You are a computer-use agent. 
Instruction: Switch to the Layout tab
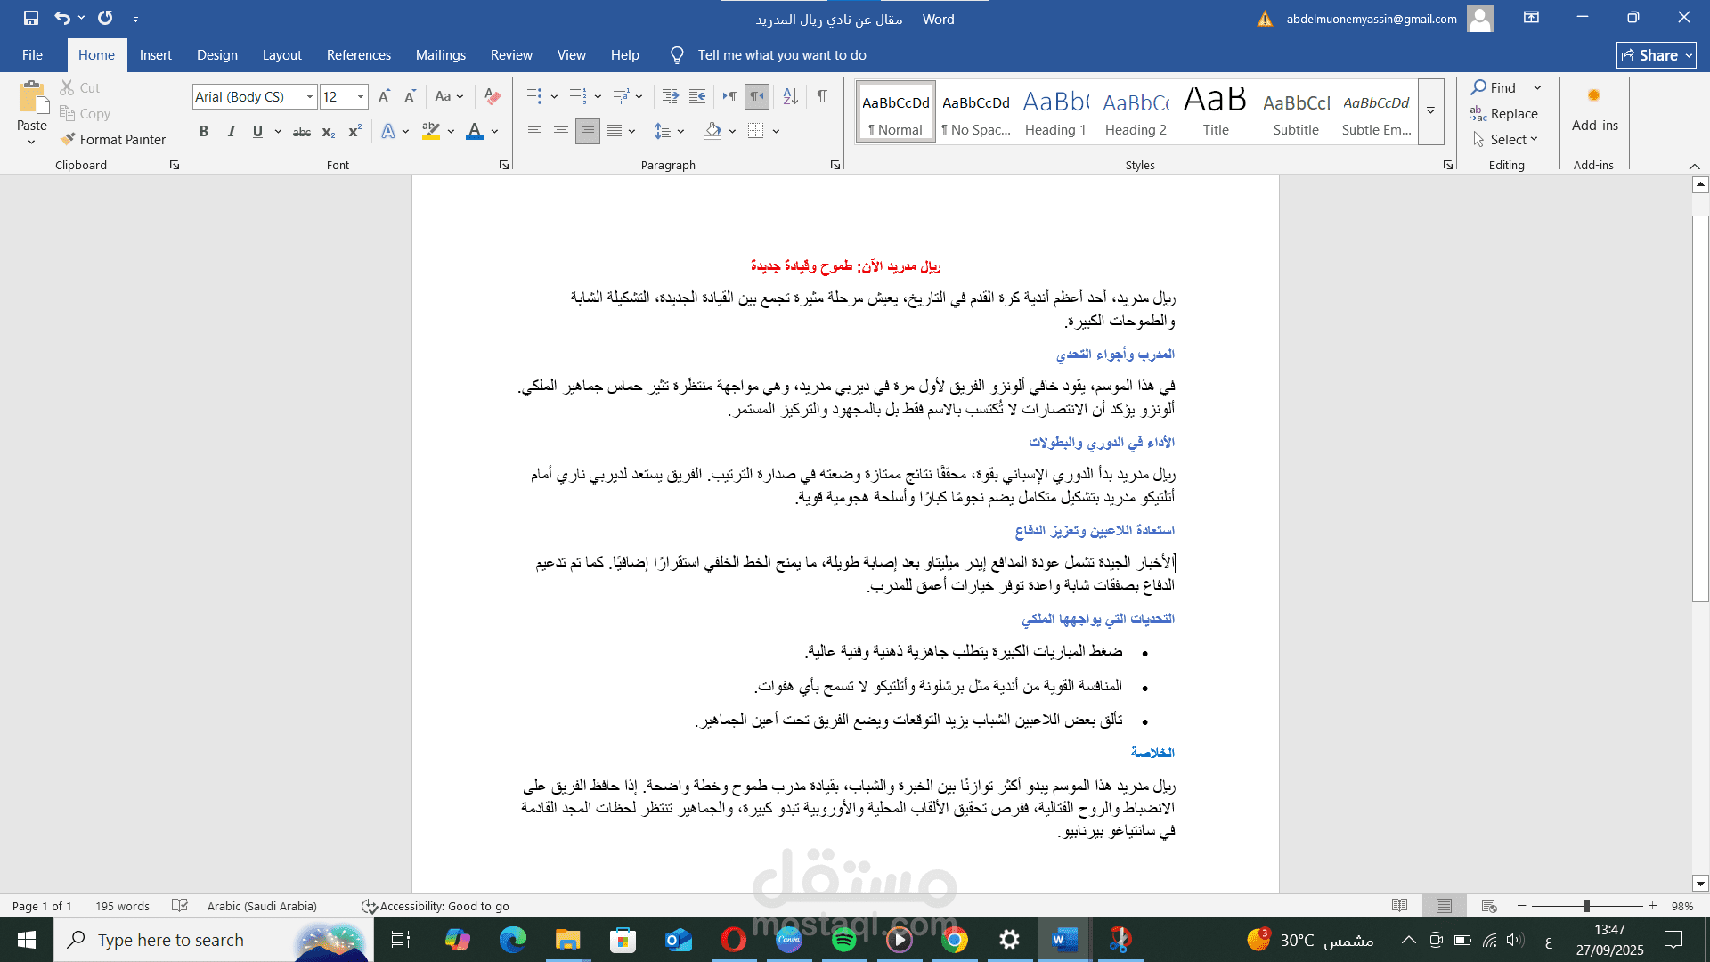tap(281, 55)
